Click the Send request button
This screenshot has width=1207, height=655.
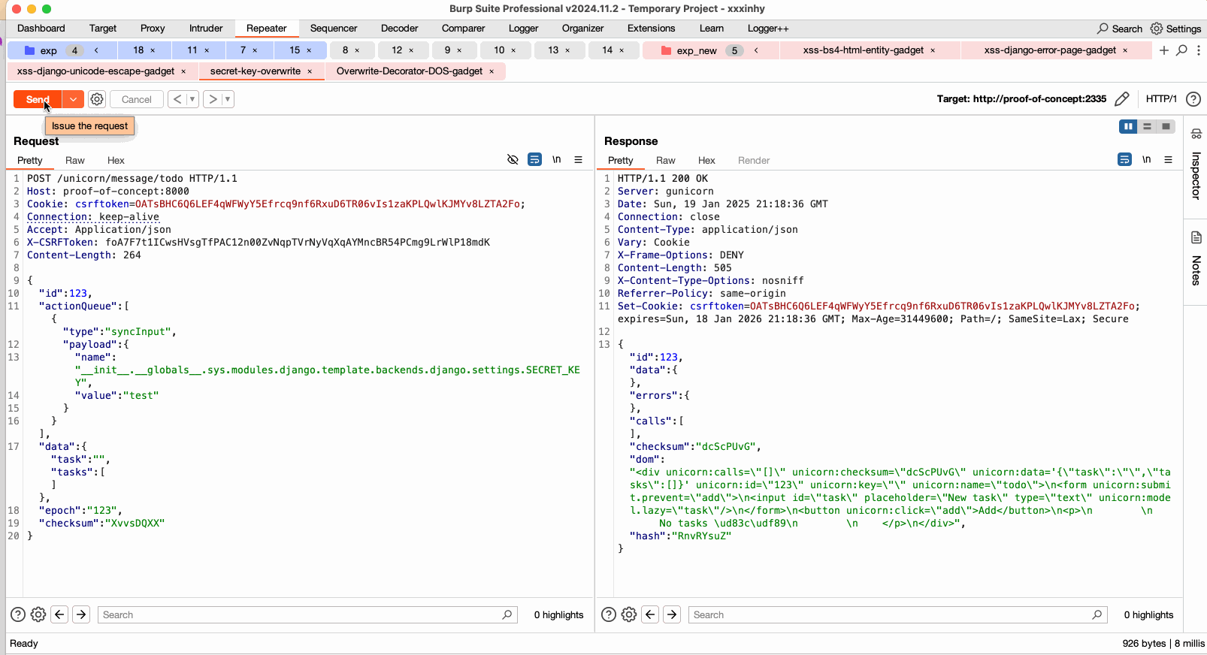click(38, 99)
